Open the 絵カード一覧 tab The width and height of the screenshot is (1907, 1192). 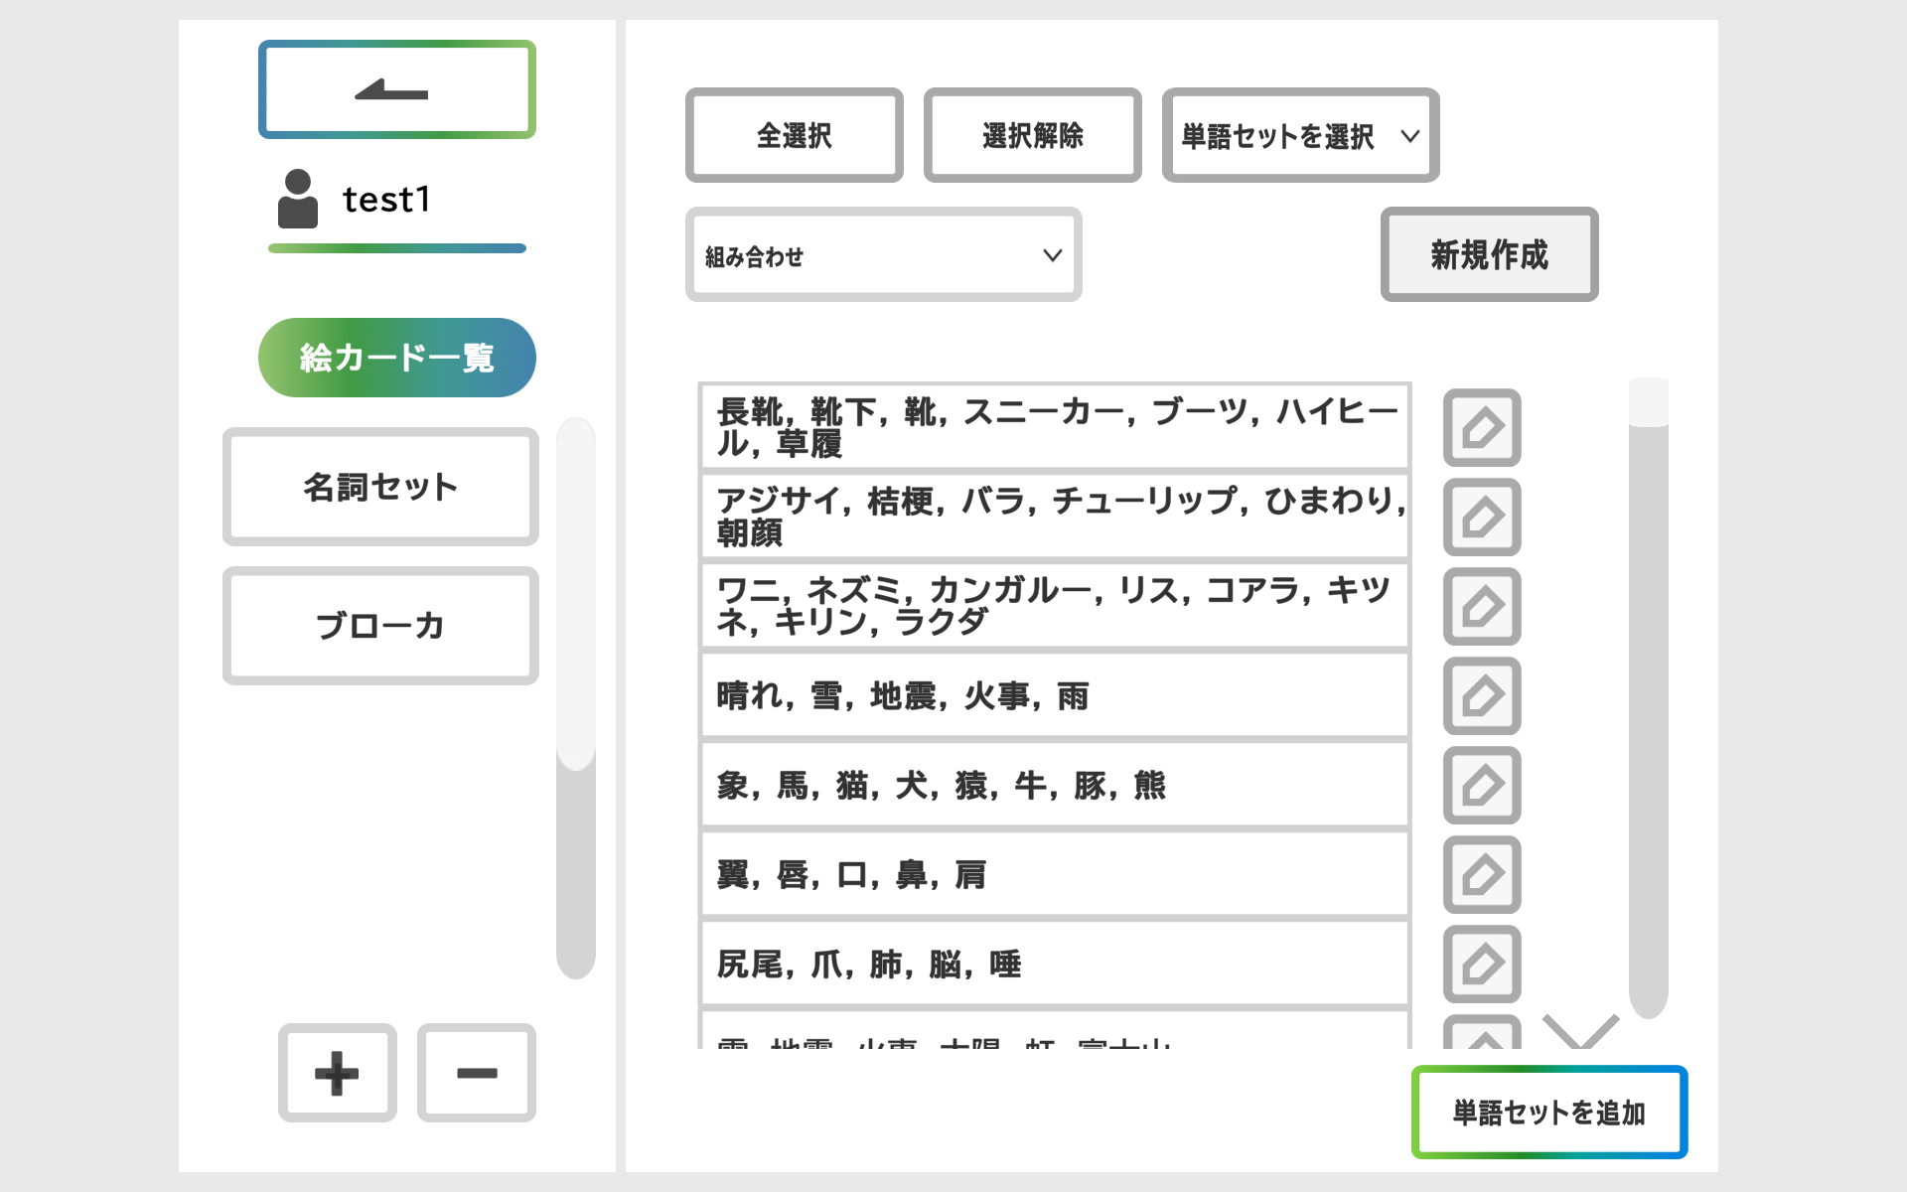(396, 358)
